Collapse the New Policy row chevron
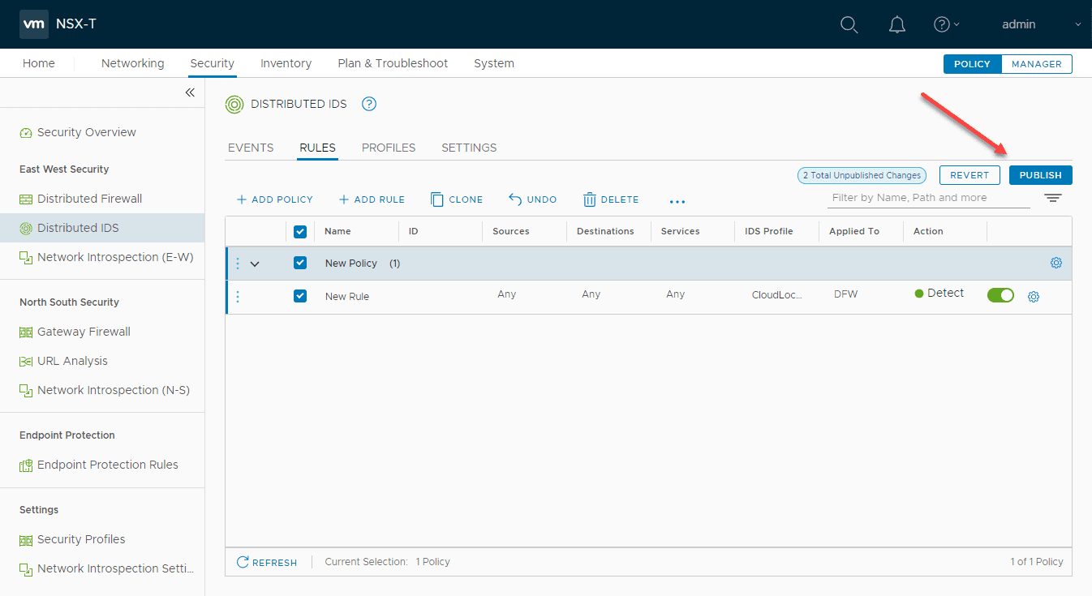Image resolution: width=1092 pixels, height=596 pixels. (x=255, y=264)
